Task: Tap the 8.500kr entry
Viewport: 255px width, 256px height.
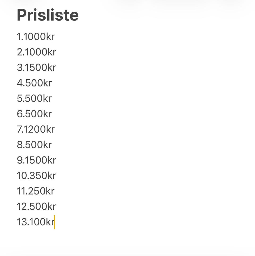Action: coord(34,145)
